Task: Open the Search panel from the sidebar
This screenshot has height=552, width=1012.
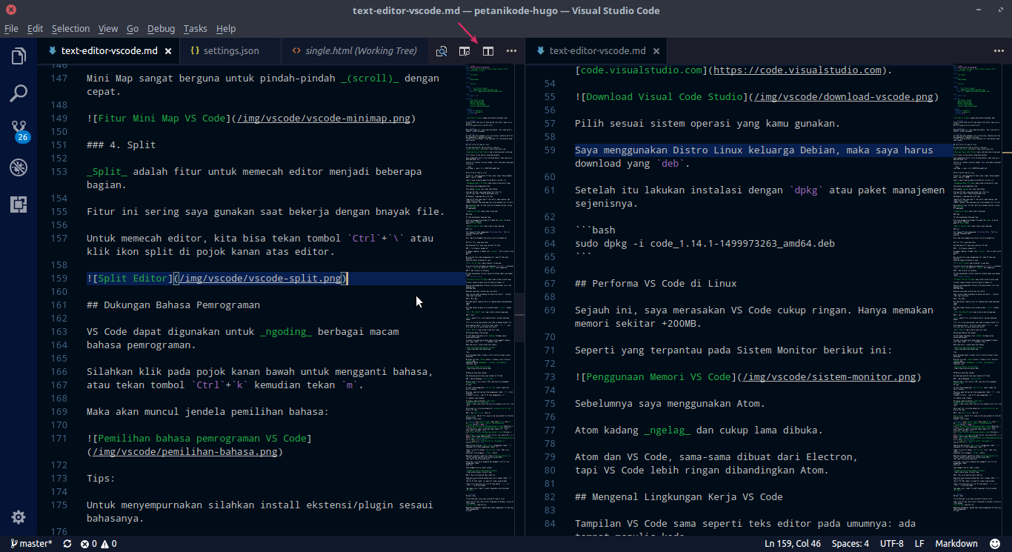Action: (19, 93)
